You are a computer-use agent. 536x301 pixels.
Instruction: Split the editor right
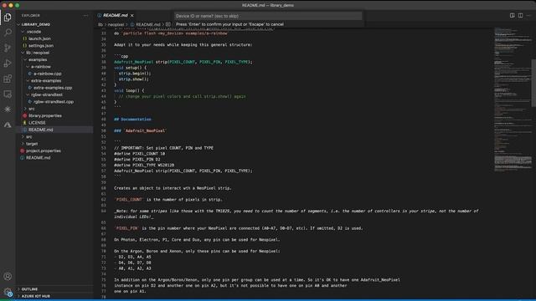click(x=520, y=15)
